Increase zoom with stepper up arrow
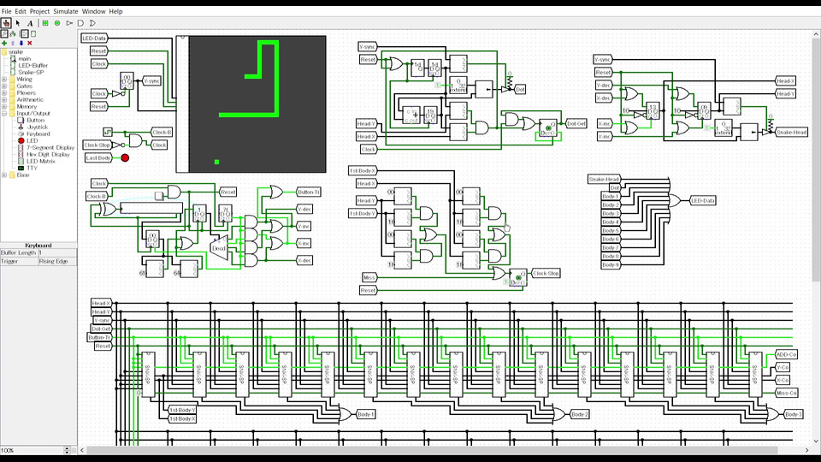821x462 pixels. click(67, 448)
